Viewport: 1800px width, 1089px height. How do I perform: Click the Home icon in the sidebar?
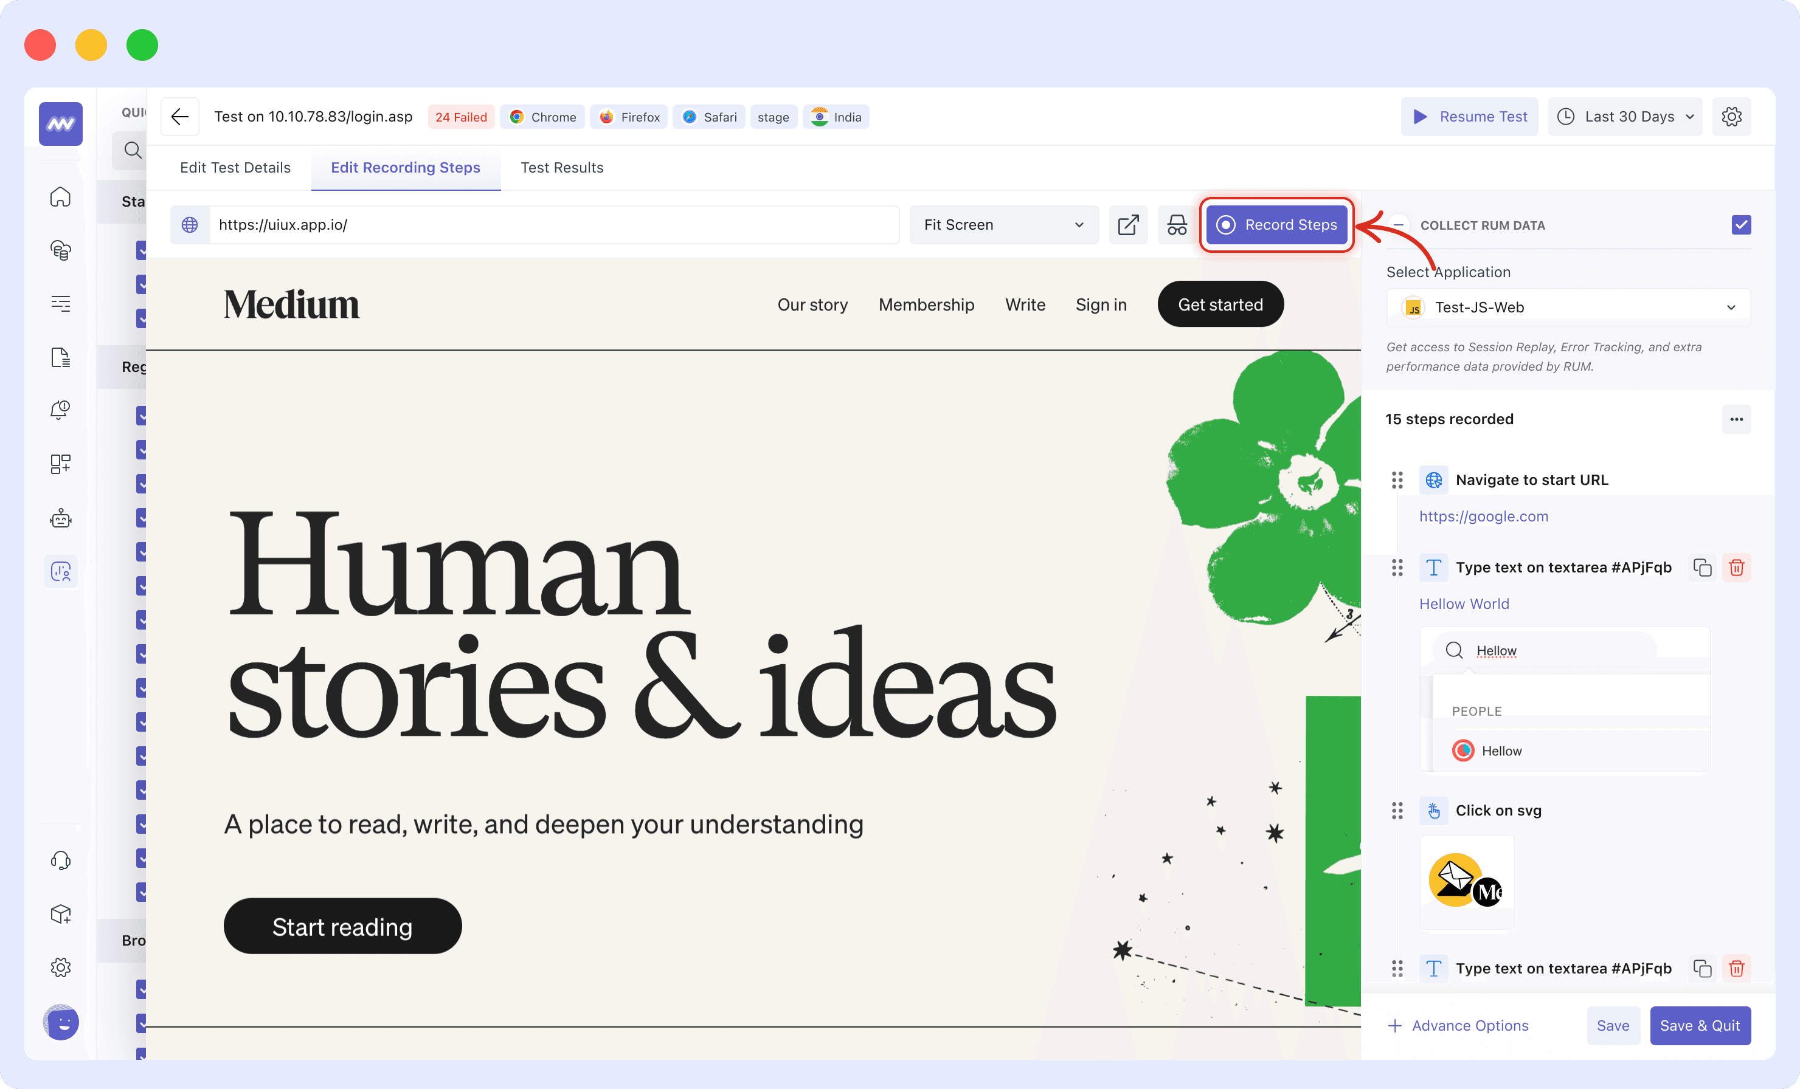pos(61,196)
